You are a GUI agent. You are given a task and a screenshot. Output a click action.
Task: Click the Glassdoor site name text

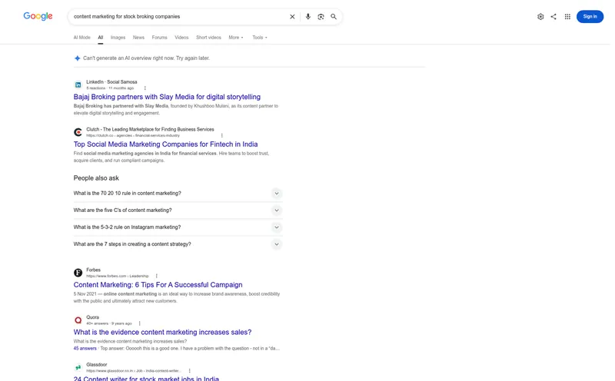[x=97, y=365]
